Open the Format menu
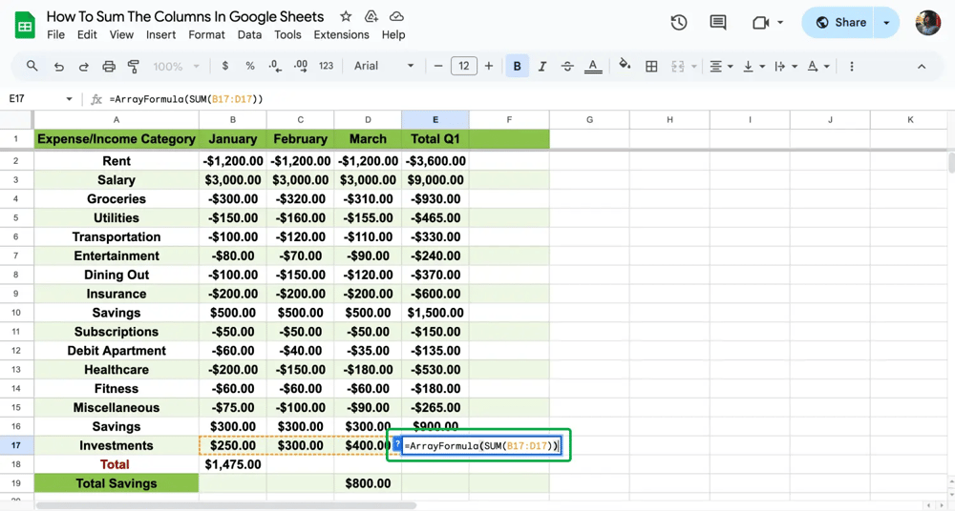The height and width of the screenshot is (511, 955). (x=206, y=34)
